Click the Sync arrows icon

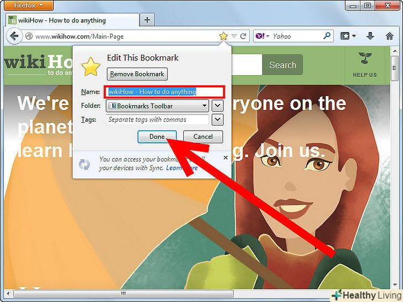click(84, 164)
